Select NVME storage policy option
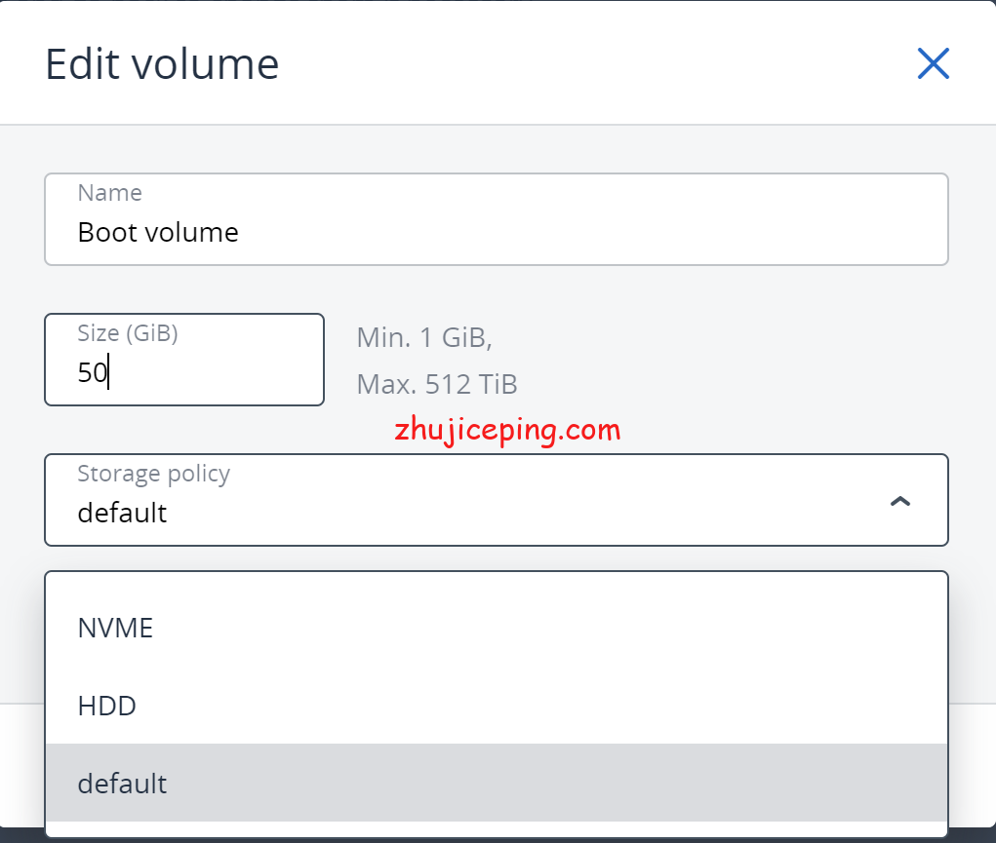996x843 pixels. pos(115,628)
